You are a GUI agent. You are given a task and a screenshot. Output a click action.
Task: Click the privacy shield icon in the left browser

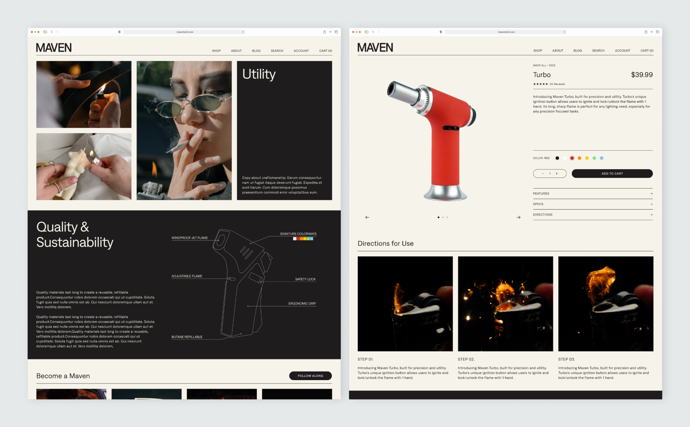pos(120,32)
